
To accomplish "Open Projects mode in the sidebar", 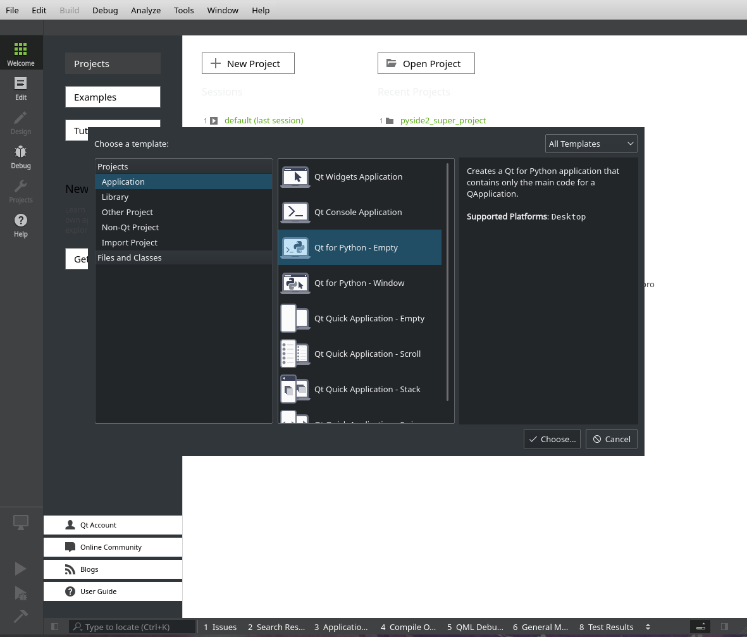I will [20, 192].
